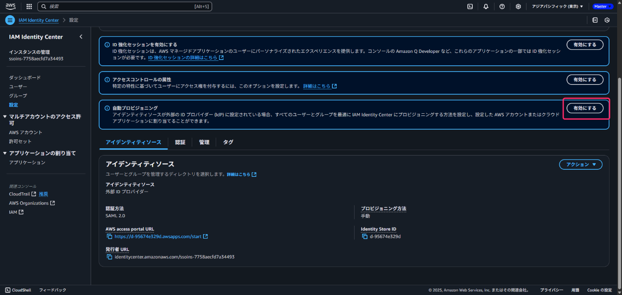Open the アクション dropdown button
622x295 pixels.
click(581, 164)
